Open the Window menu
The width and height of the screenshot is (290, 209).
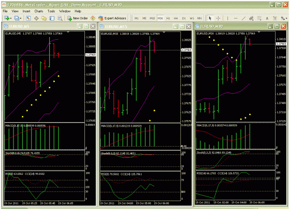click(x=65, y=11)
